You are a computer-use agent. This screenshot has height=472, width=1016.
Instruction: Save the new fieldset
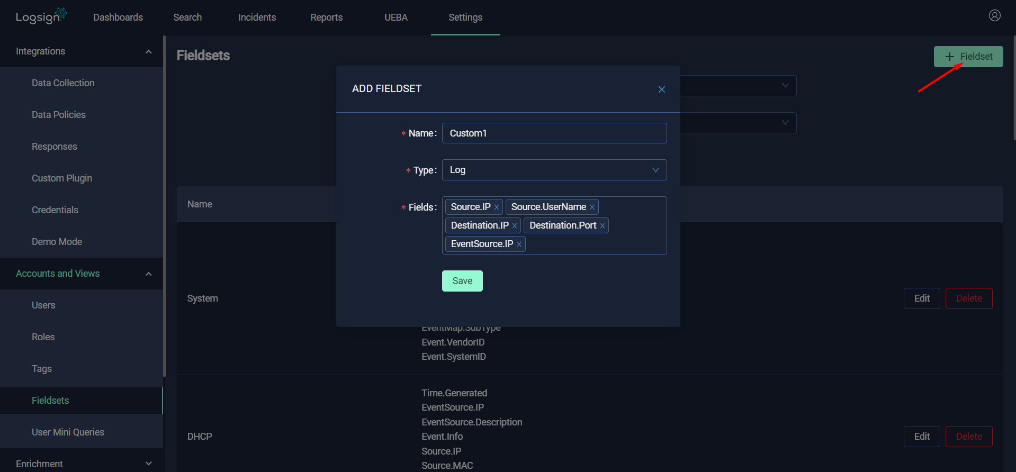coord(462,281)
